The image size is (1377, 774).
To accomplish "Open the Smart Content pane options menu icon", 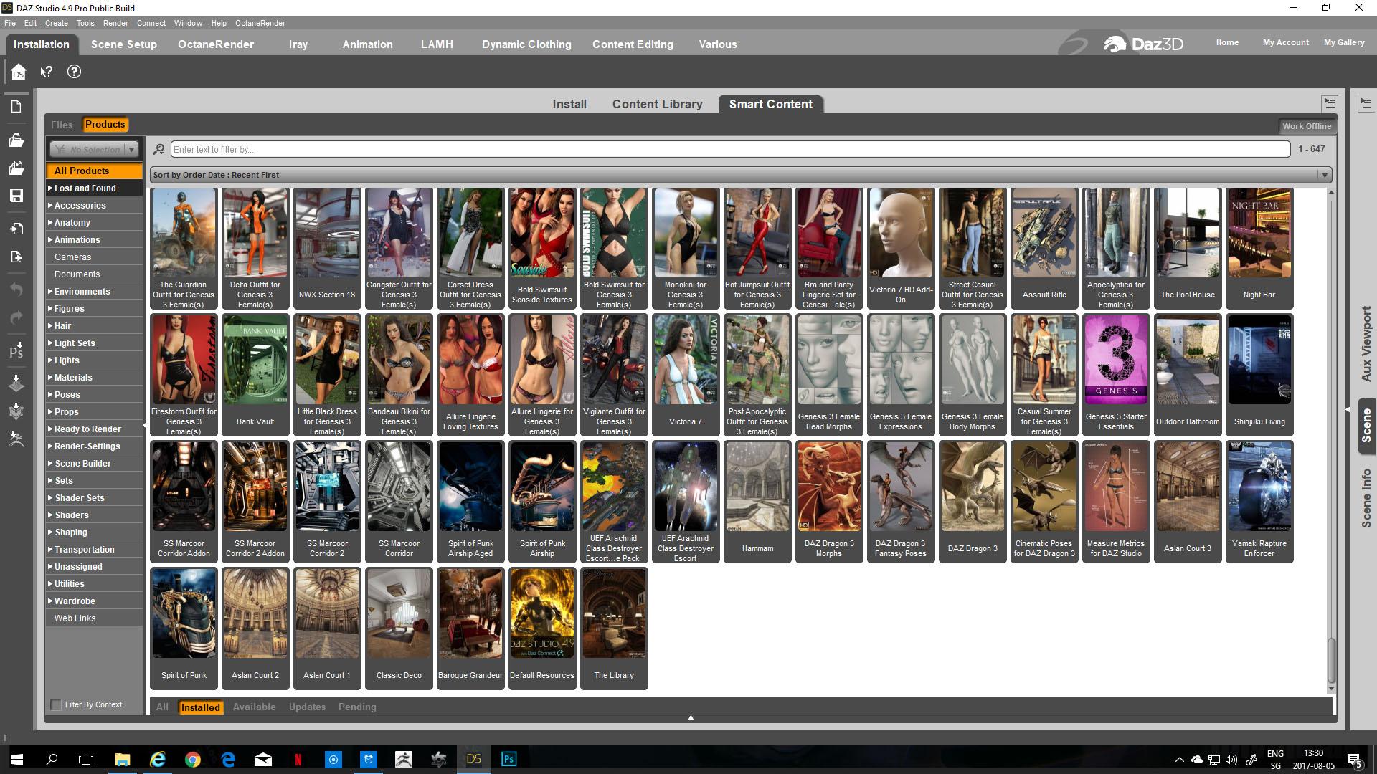I will coord(1329,103).
